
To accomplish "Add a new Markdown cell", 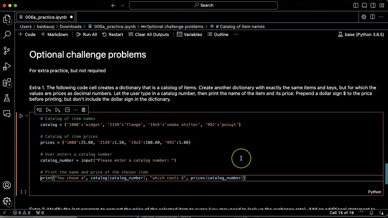I will (55, 35).
